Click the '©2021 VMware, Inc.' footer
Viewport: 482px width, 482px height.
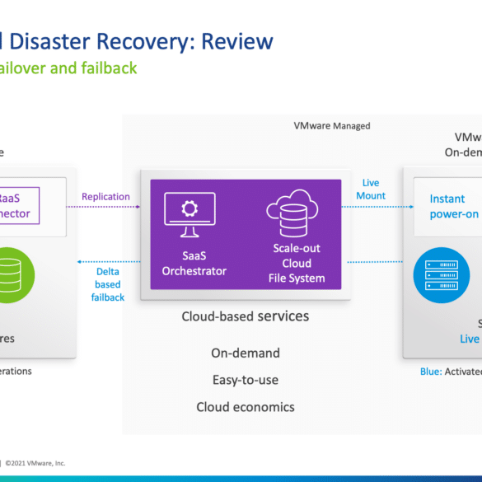tap(35, 463)
